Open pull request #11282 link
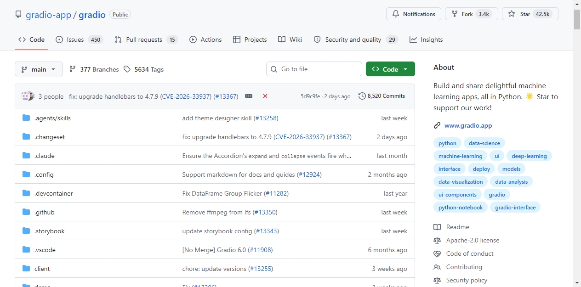Viewport: 581px width, 287px height. (x=276, y=193)
